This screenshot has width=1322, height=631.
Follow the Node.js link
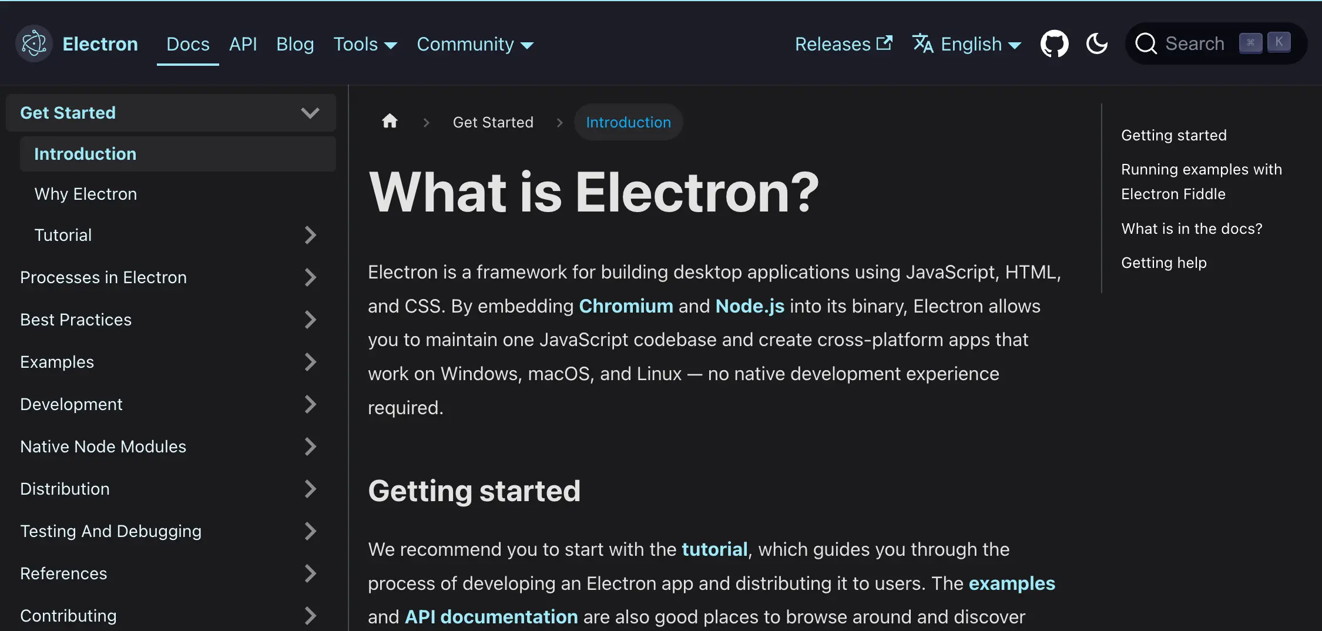tap(750, 306)
